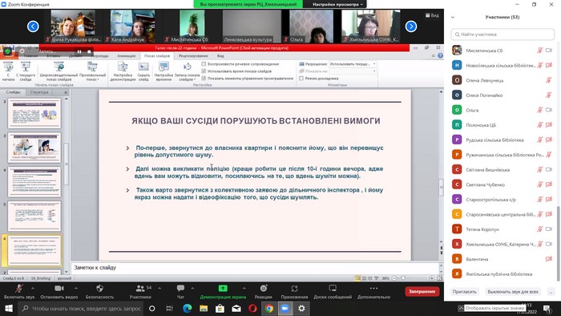Open the Реакции emoji icon
The width and height of the screenshot is (561, 316).
click(x=264, y=289)
